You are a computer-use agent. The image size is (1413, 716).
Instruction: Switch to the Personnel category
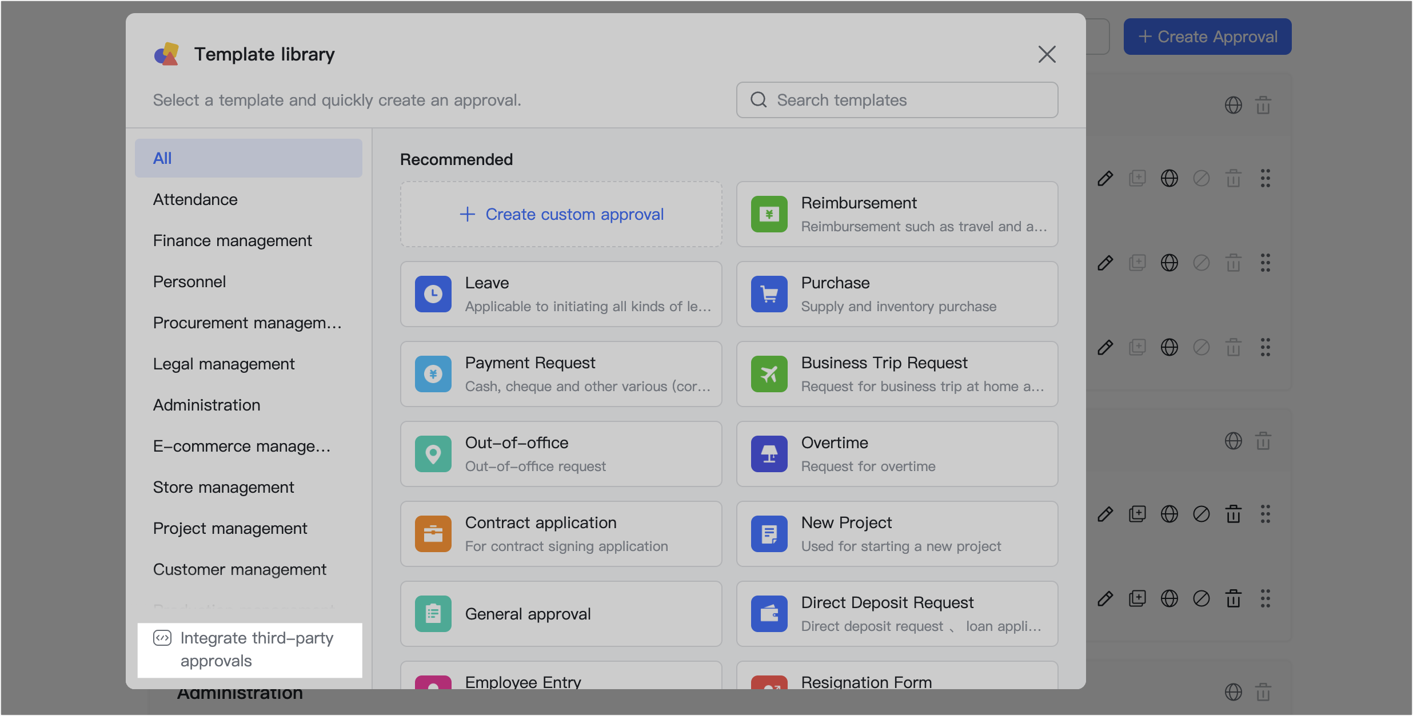click(x=189, y=281)
